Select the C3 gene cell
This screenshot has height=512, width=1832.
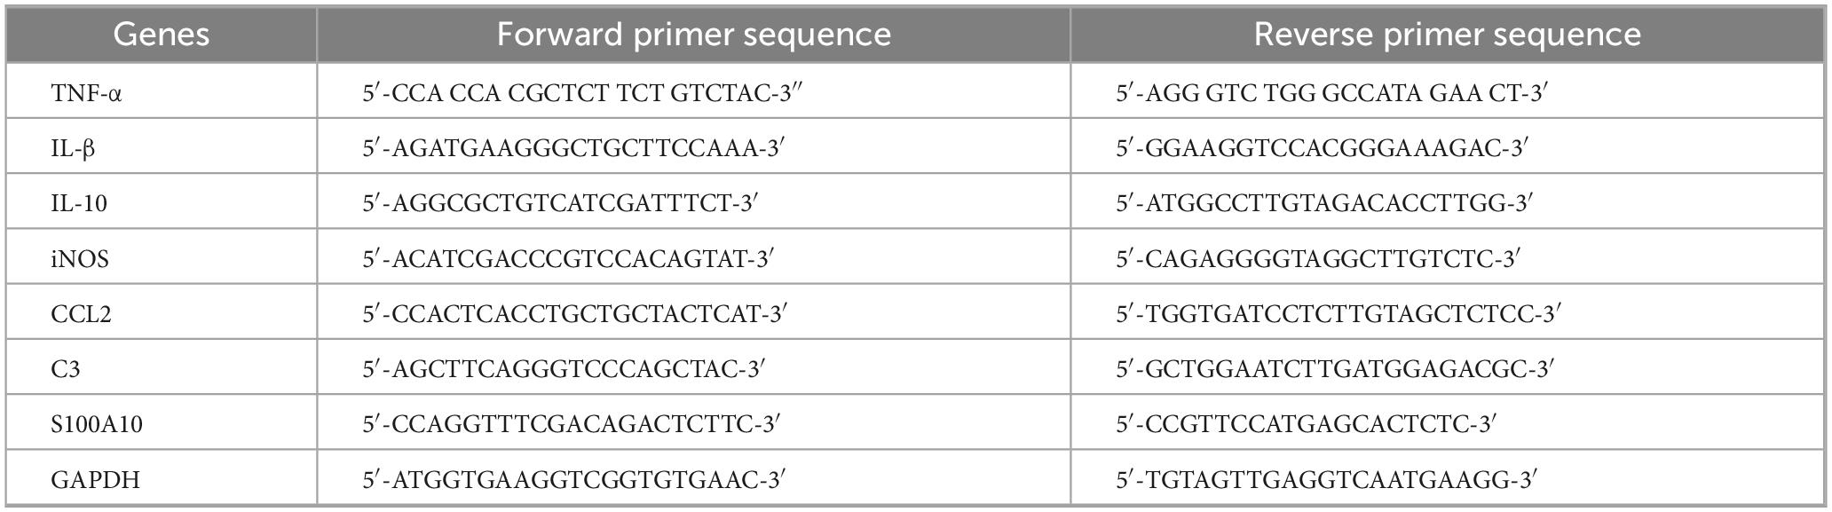[66, 369]
